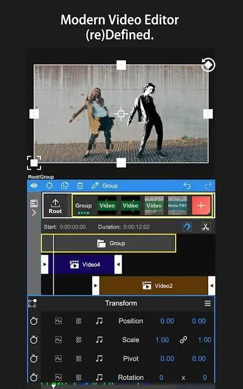Click the circle mask icon in blue toolbar
The height and width of the screenshot is (389, 243).
(x=49, y=186)
